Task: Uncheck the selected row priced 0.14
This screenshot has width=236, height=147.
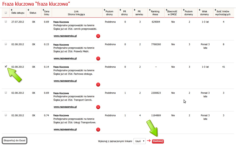Action: coord(6,67)
